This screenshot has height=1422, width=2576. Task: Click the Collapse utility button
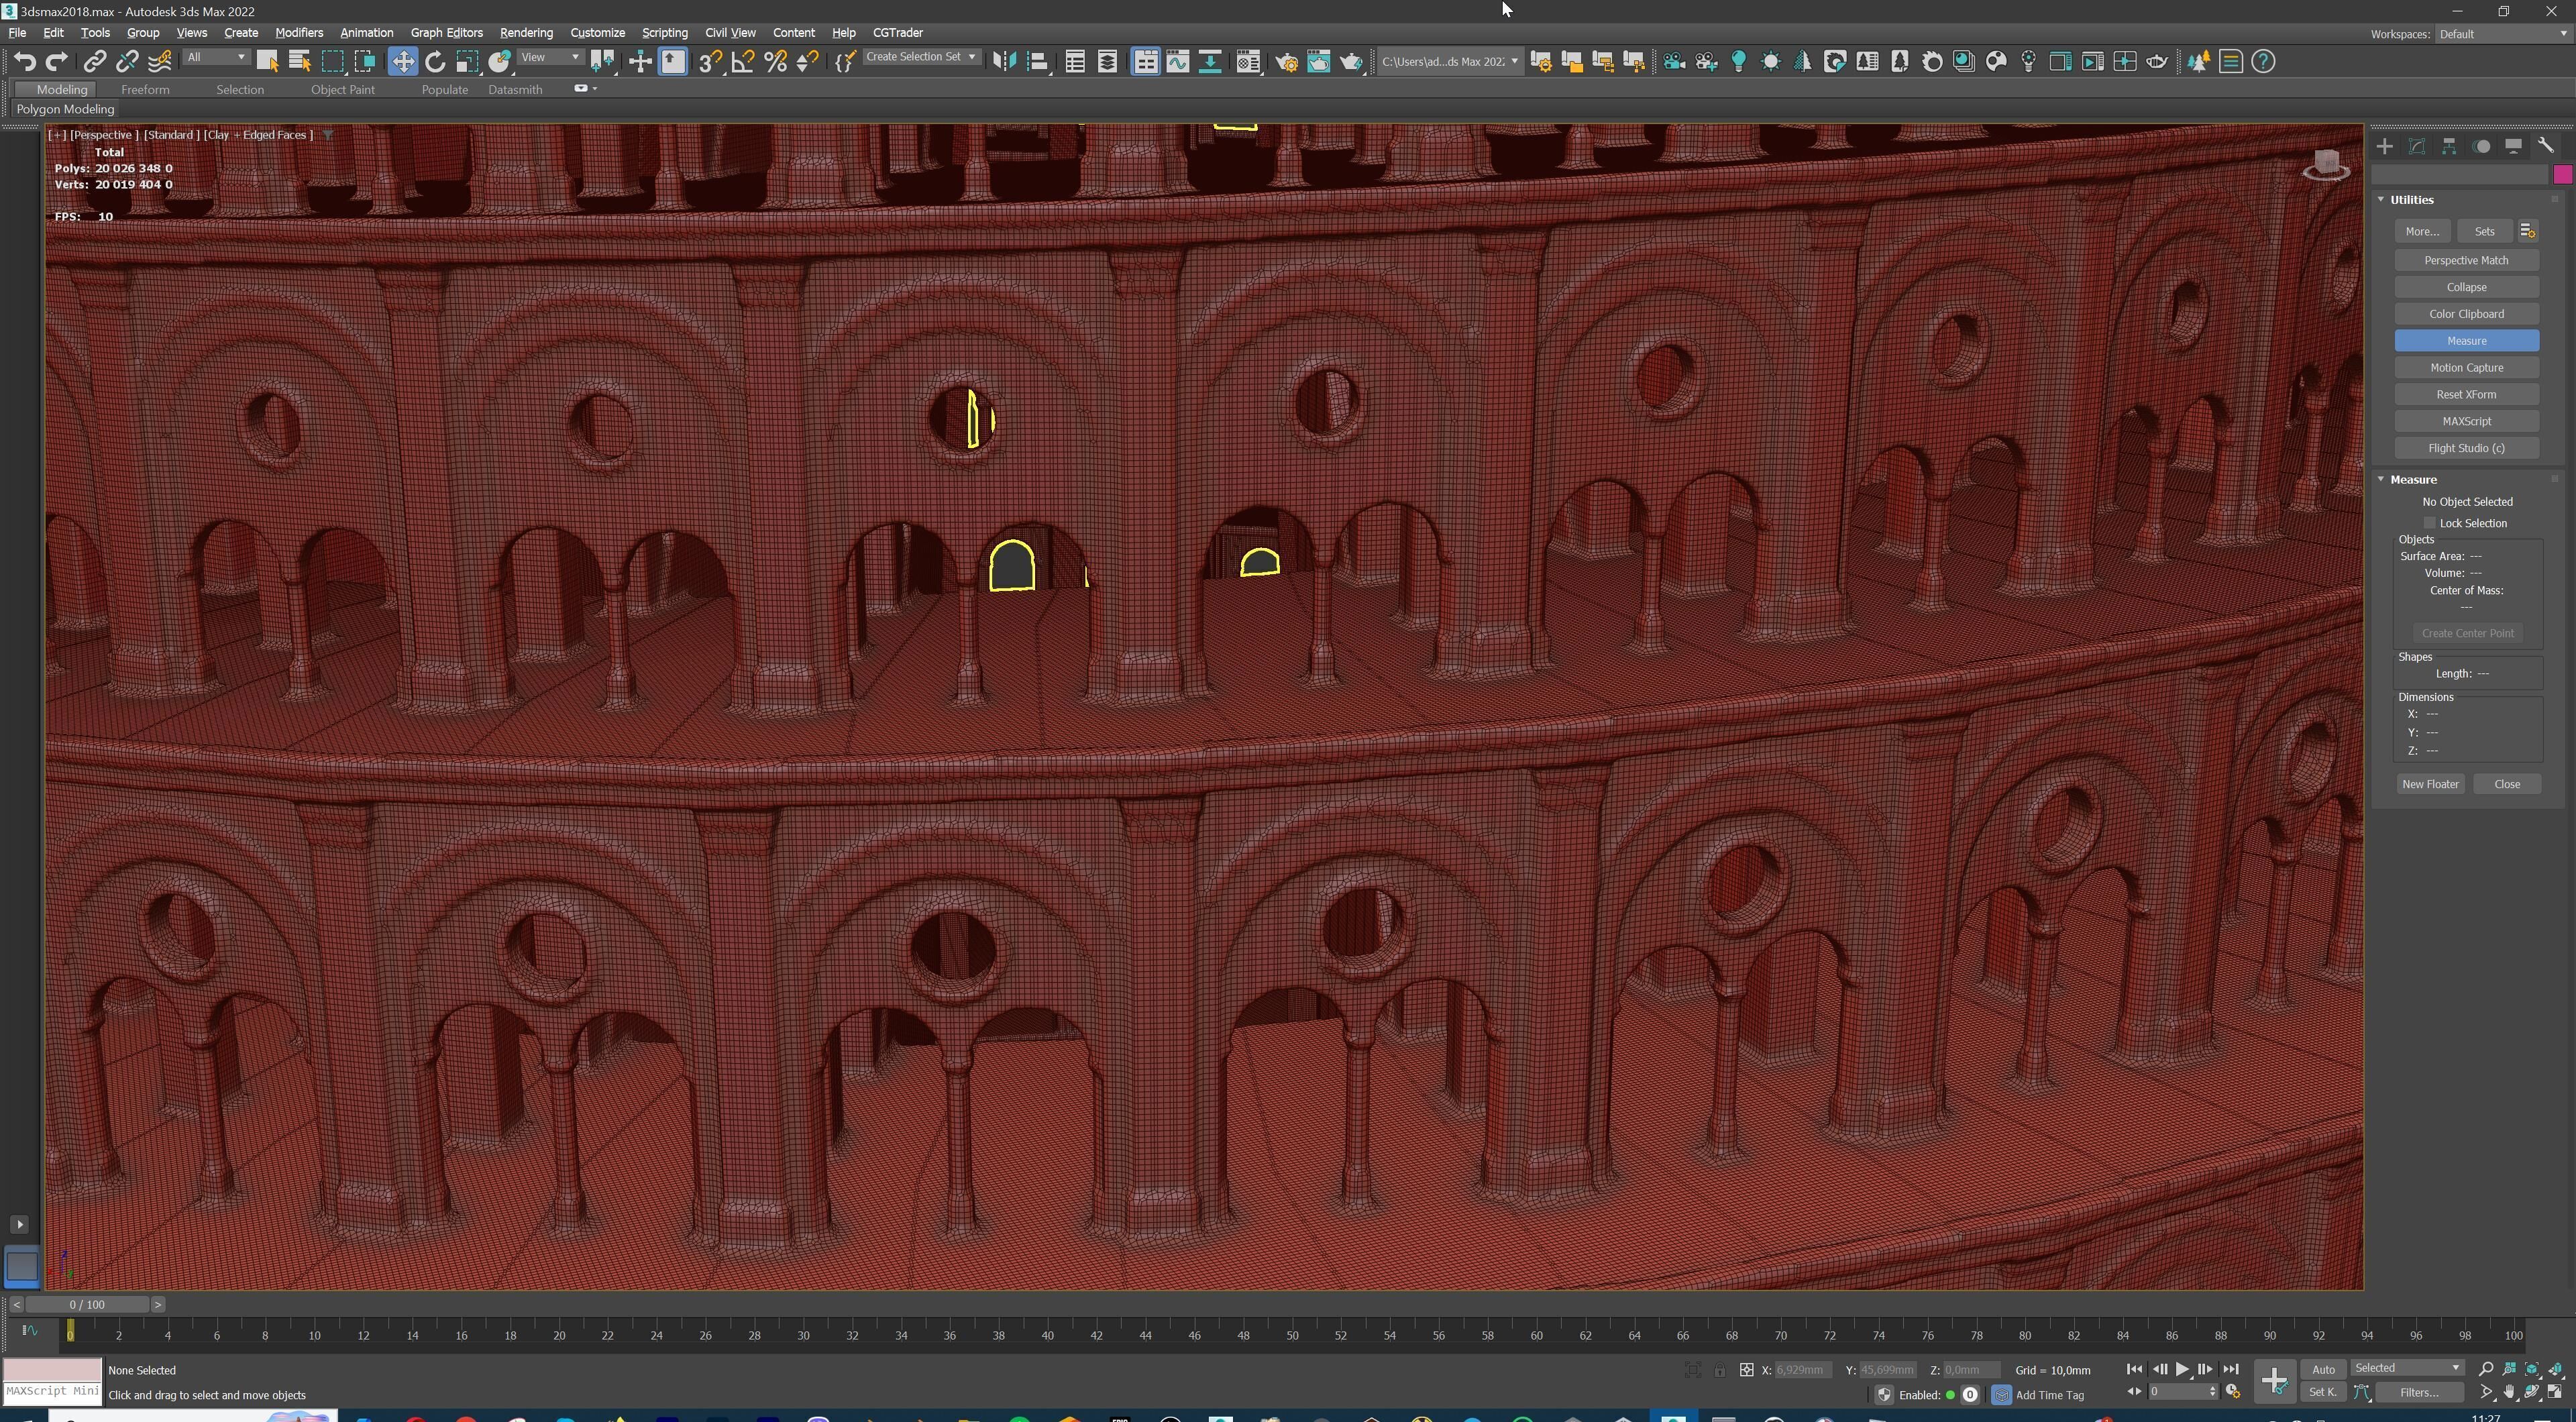tap(2466, 287)
